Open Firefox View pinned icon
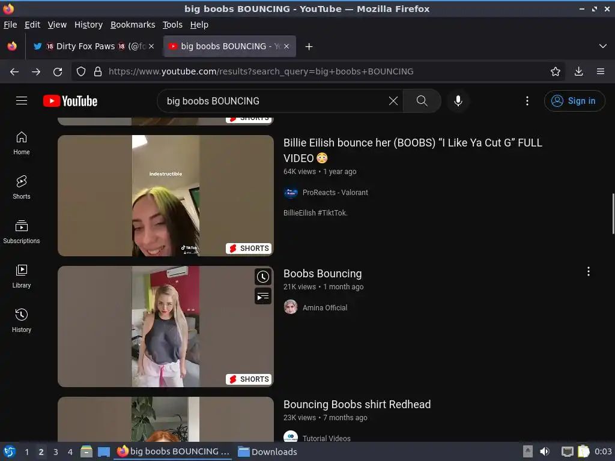 pyautogui.click(x=12, y=46)
